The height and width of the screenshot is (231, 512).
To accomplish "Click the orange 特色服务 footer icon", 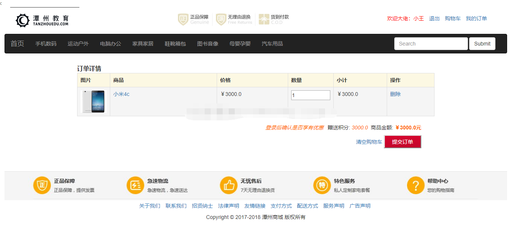I will tap(322, 185).
